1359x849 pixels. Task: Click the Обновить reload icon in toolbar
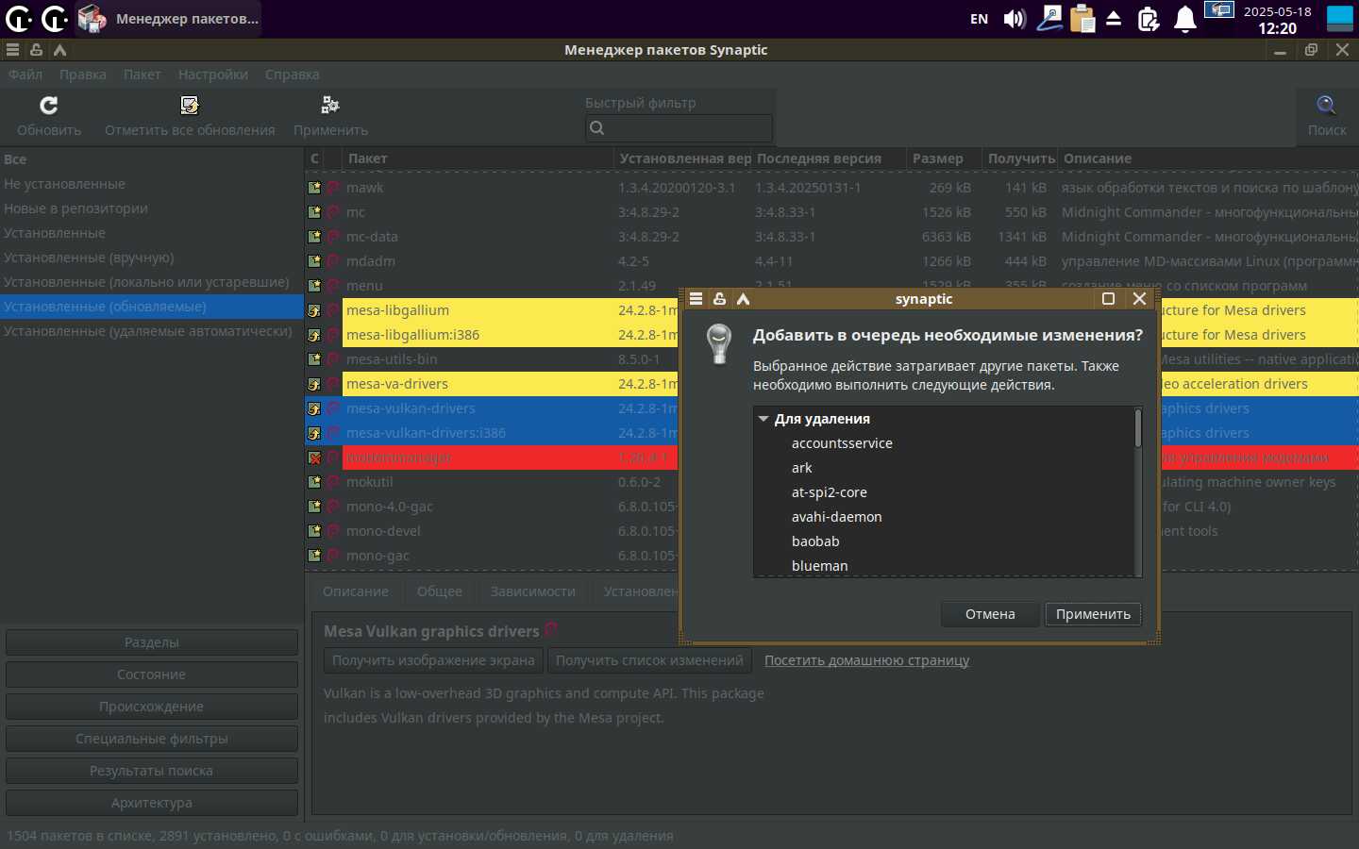49,105
